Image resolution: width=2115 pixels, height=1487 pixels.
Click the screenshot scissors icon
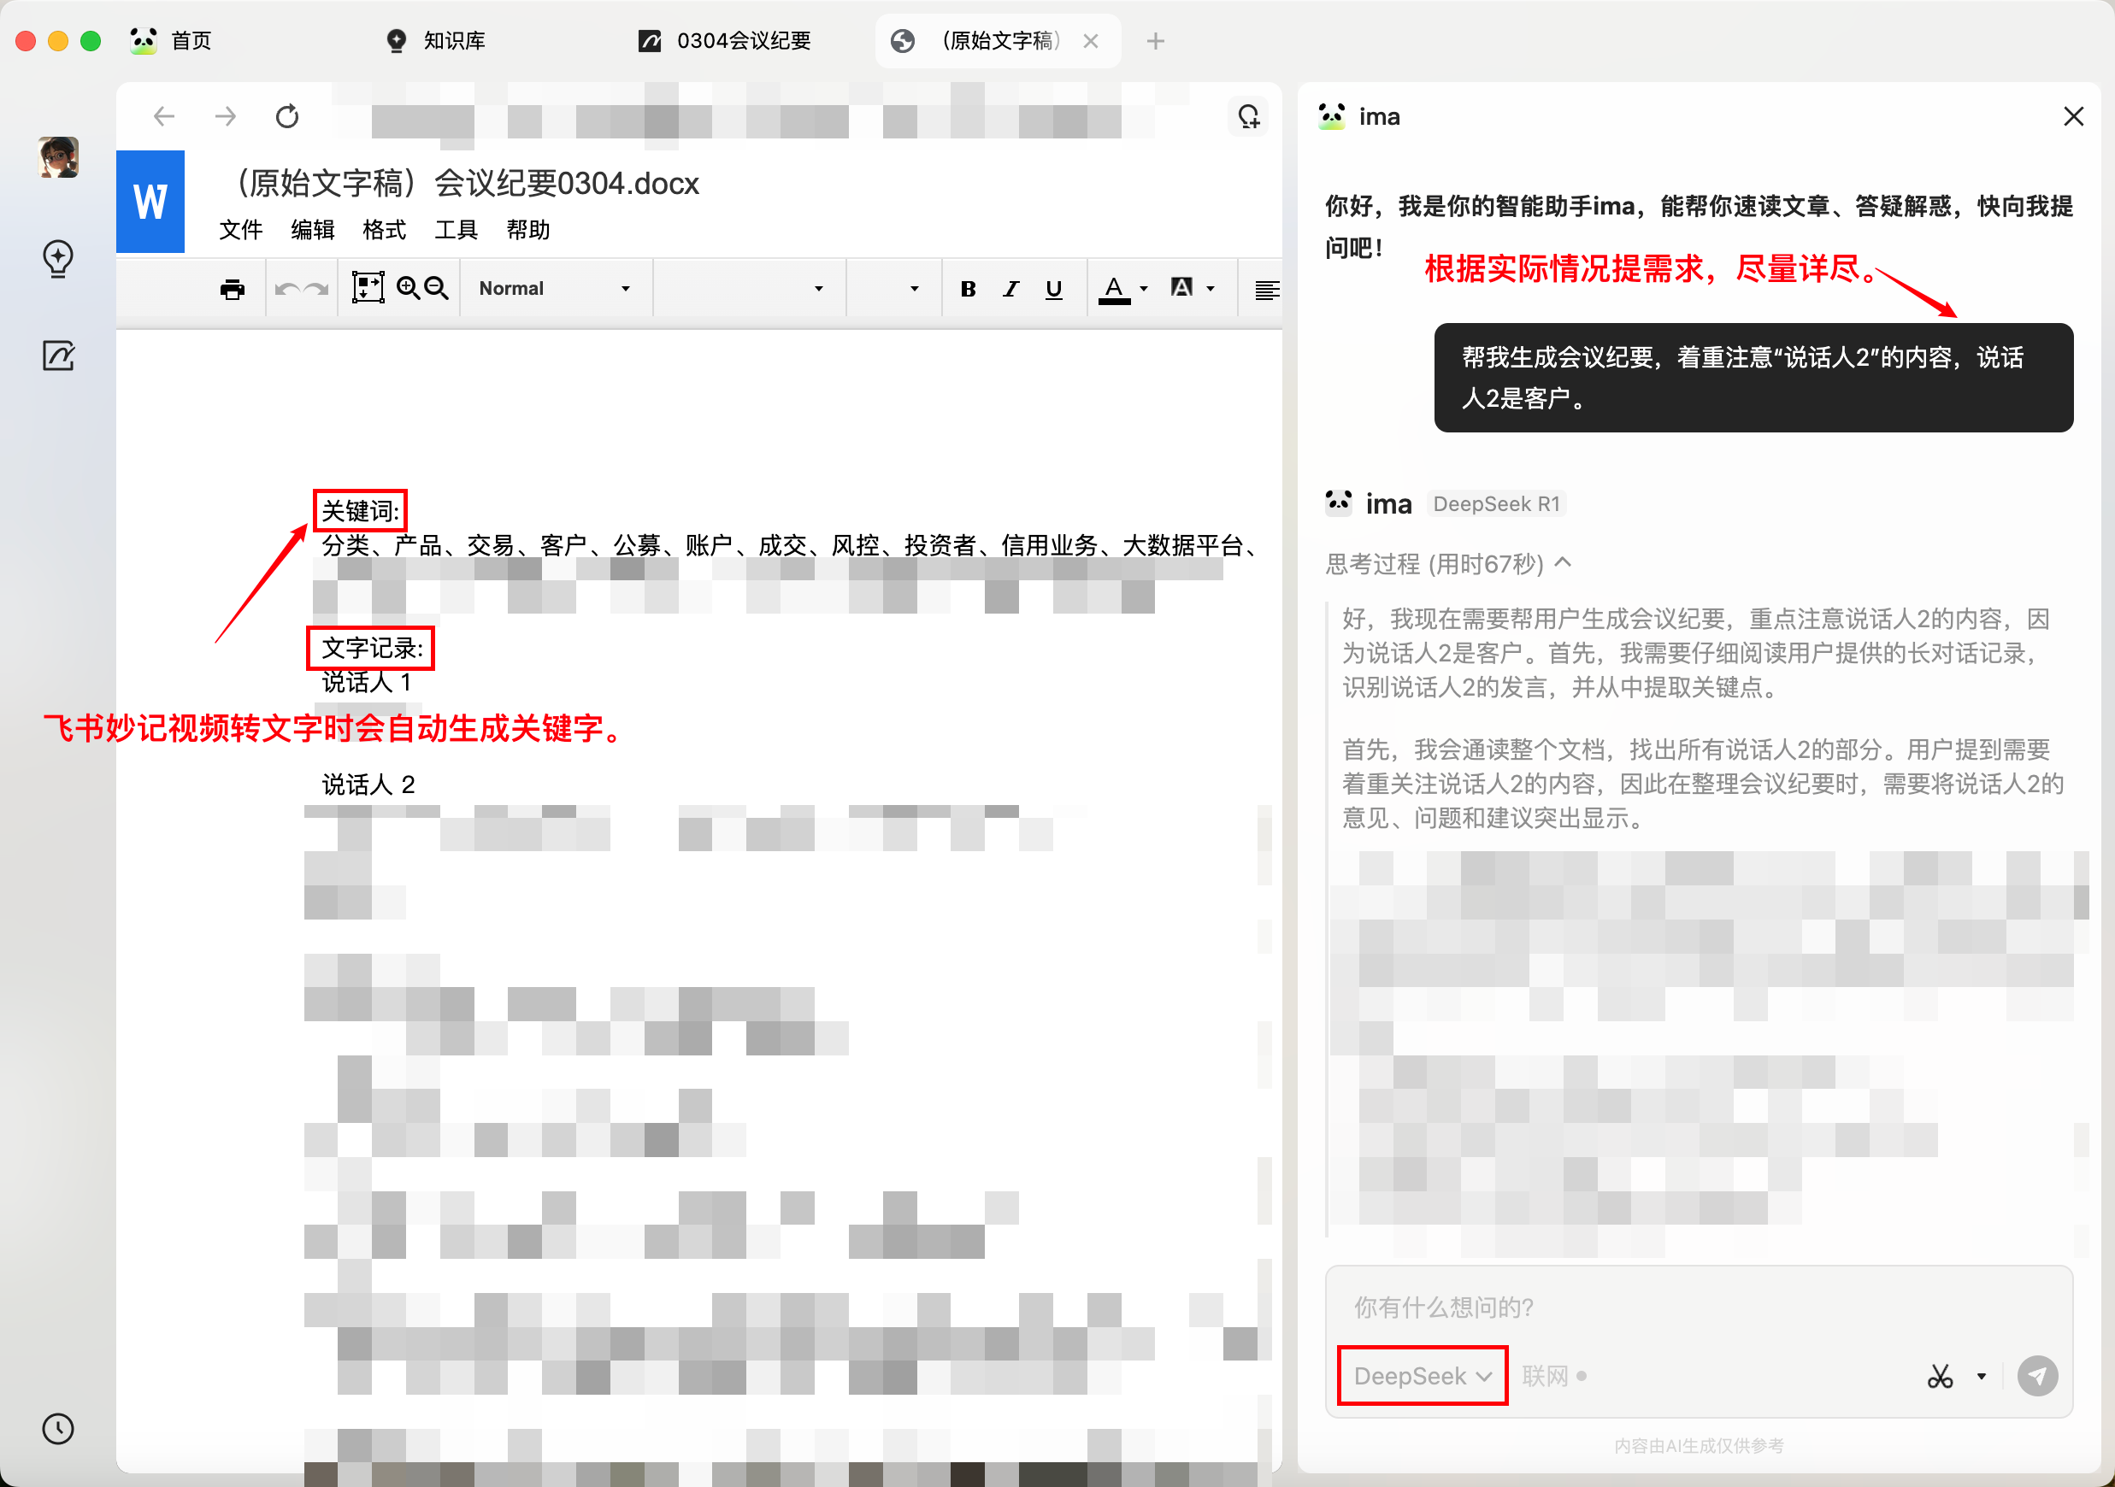[x=1939, y=1377]
